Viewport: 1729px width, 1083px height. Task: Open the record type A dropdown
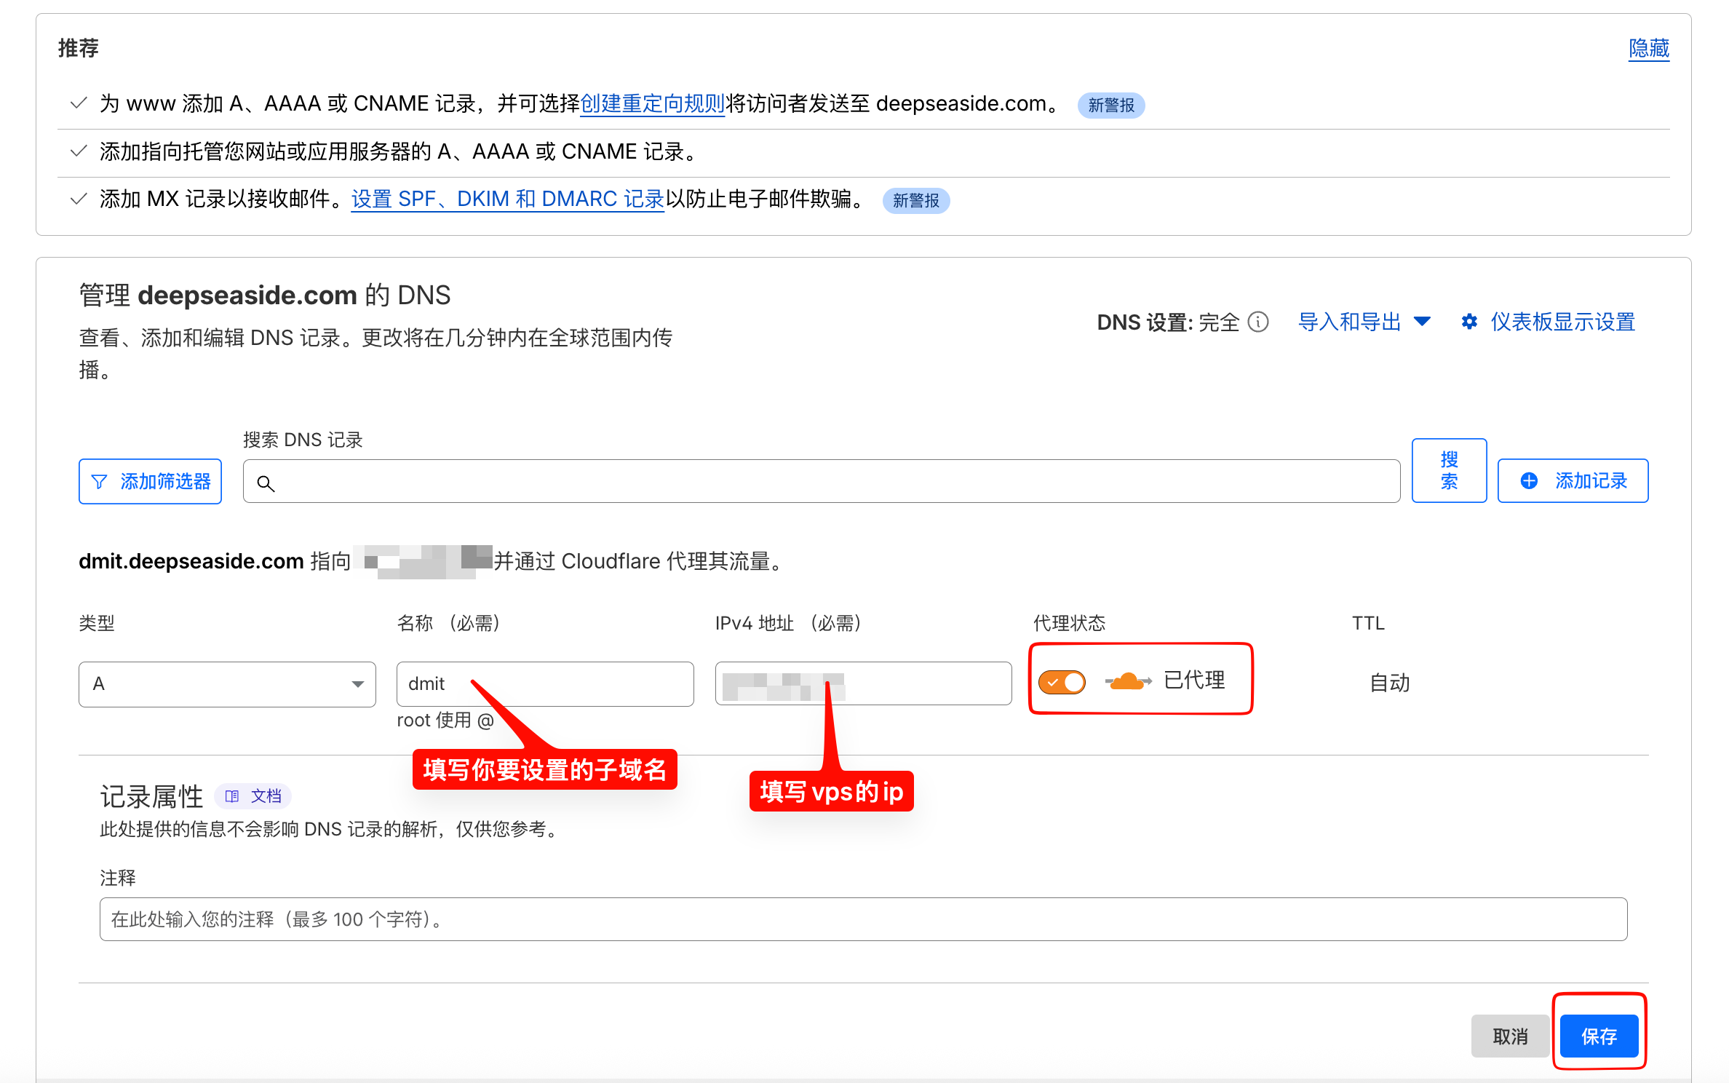coord(227,684)
